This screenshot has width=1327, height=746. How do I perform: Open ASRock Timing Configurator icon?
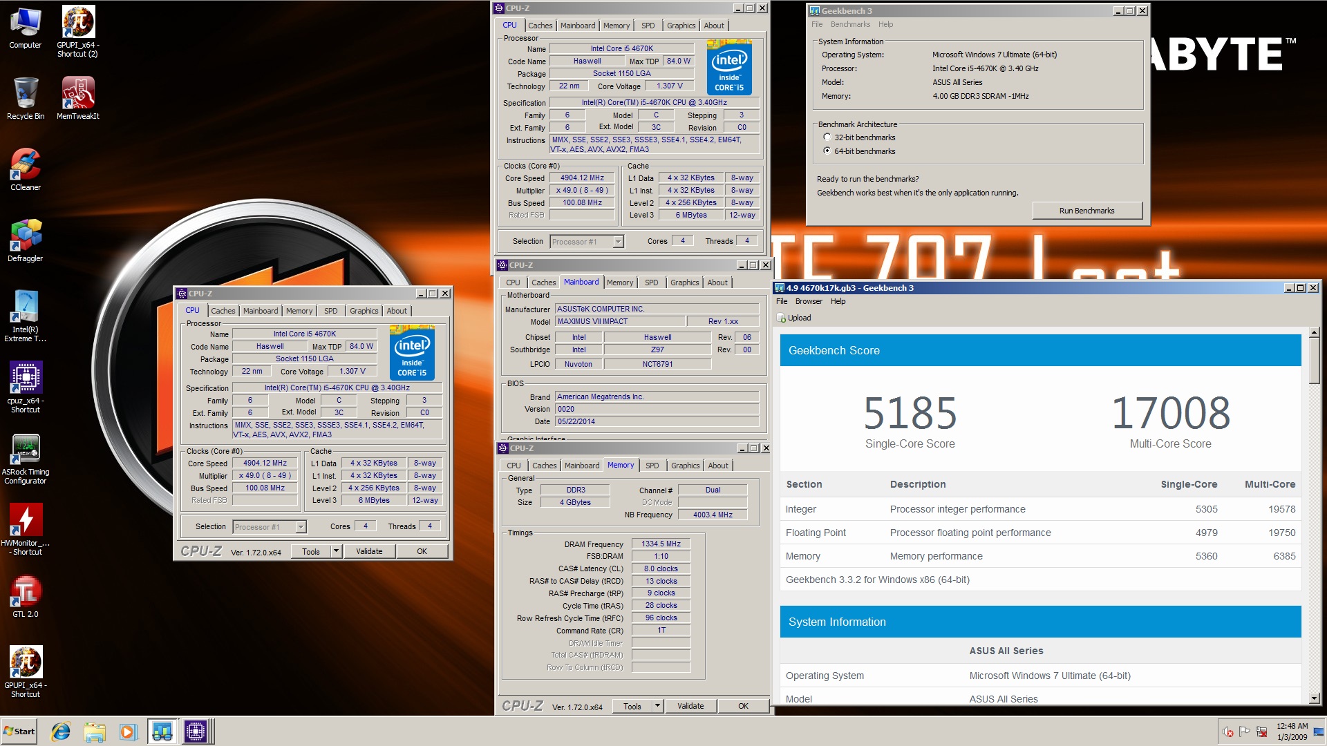[x=26, y=459]
